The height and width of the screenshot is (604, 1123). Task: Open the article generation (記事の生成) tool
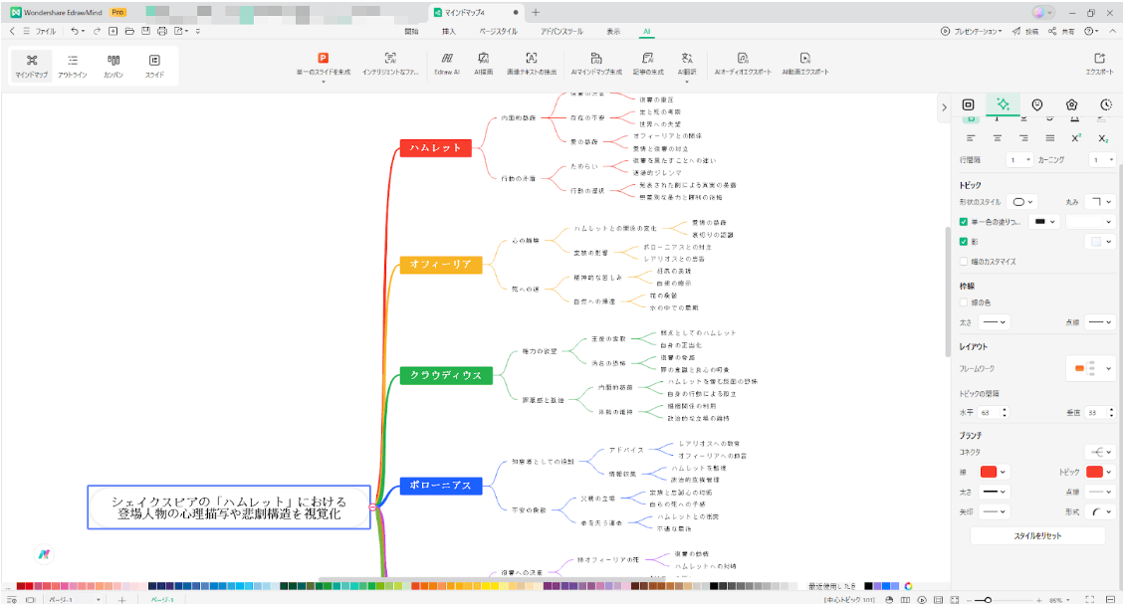(648, 64)
